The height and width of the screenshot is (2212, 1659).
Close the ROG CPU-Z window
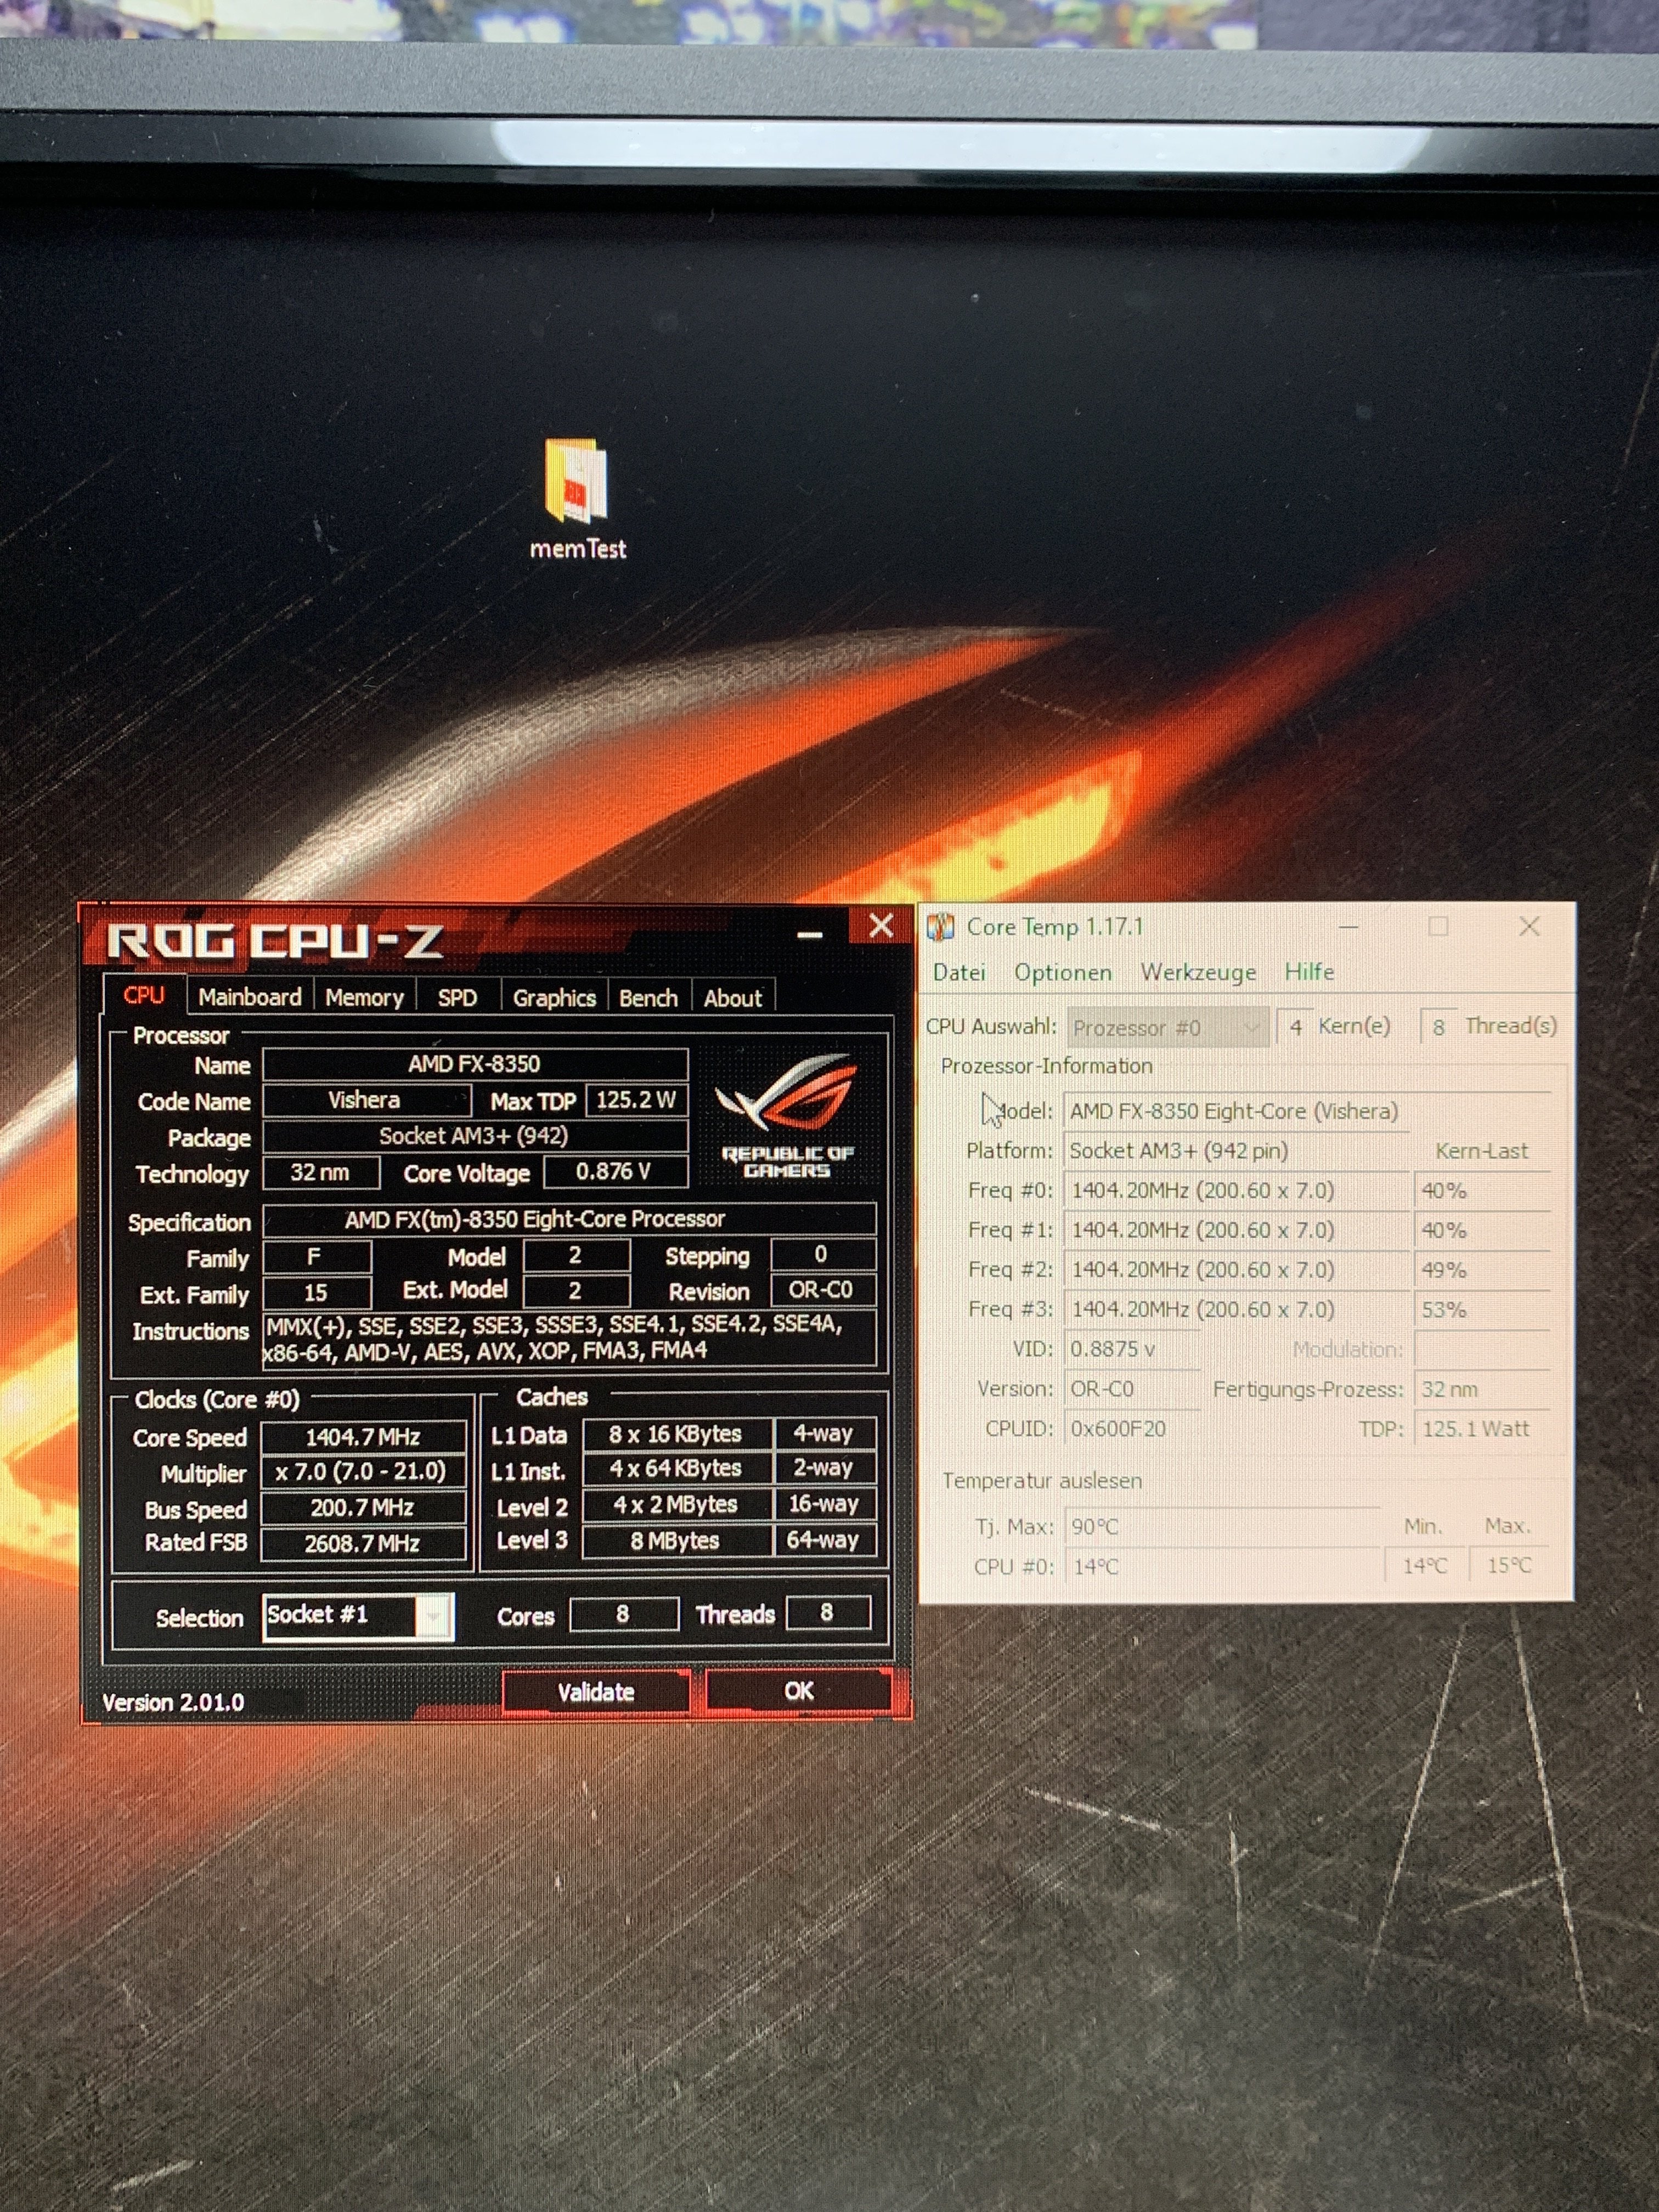pos(880,926)
